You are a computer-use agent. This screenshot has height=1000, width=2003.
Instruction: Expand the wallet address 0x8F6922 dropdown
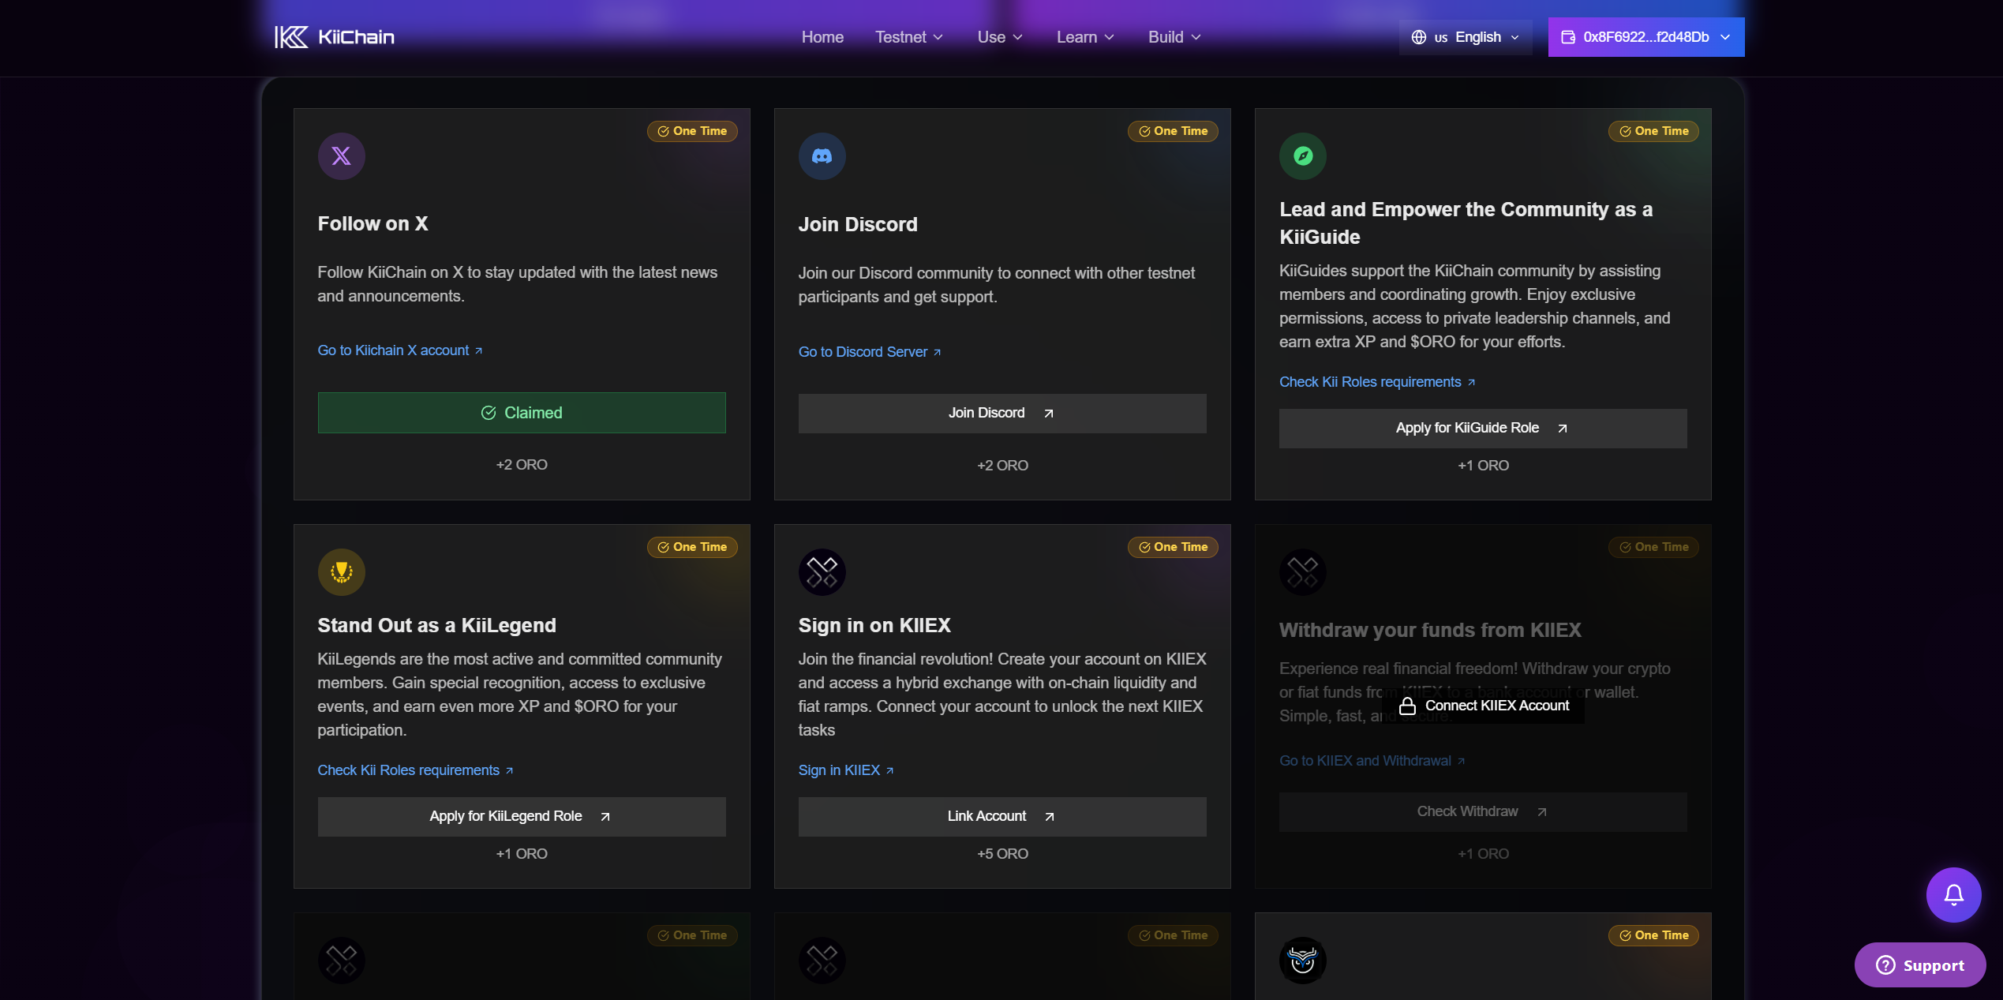click(1645, 37)
